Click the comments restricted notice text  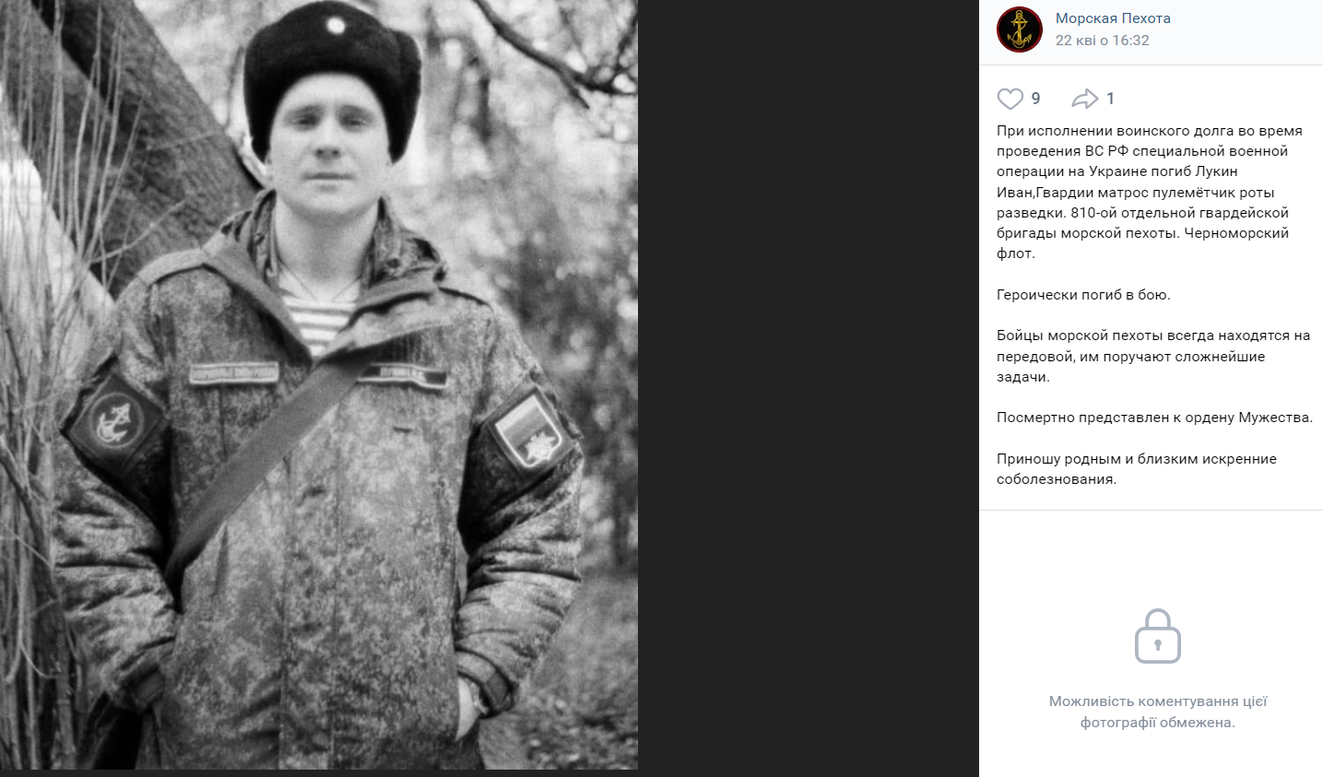click(1158, 712)
